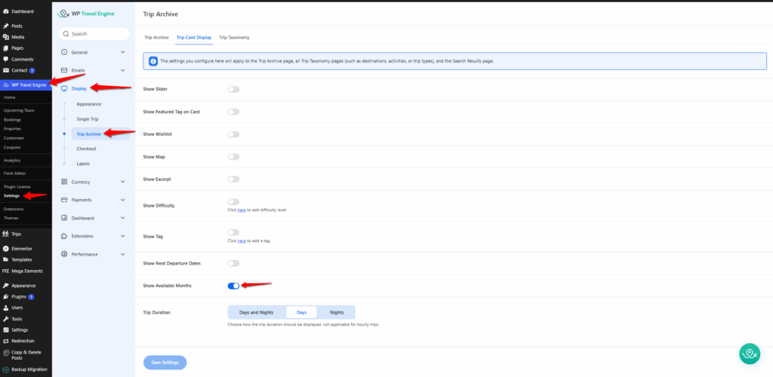Enable the Show Wishlist toggle

(233, 134)
